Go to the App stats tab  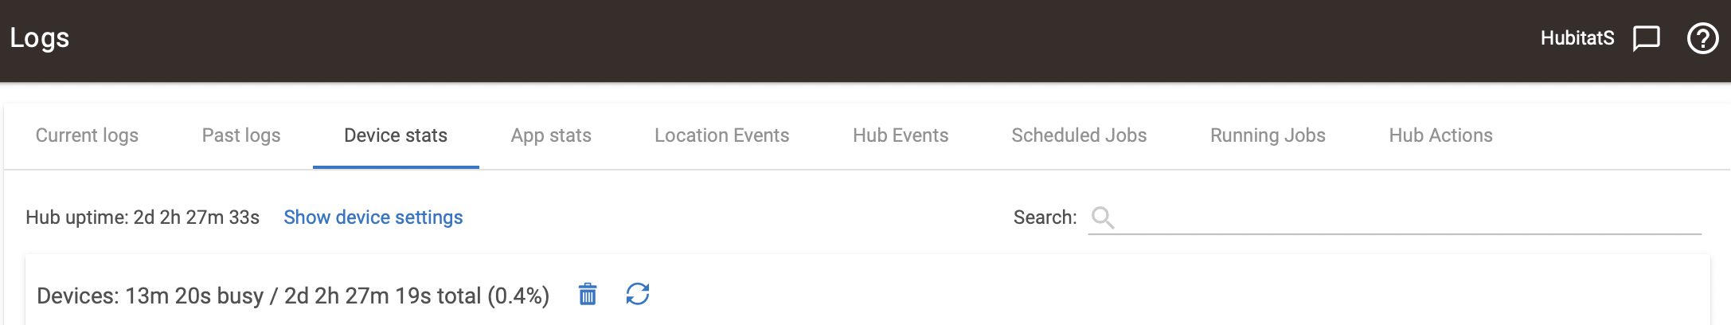[x=551, y=135]
